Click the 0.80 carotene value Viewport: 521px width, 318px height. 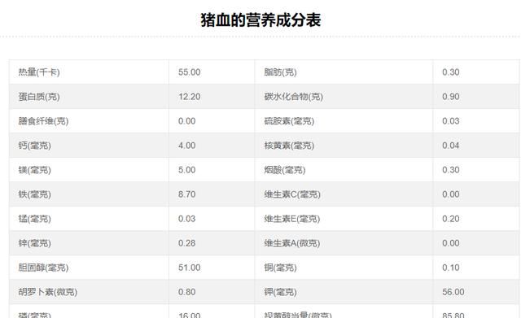click(x=186, y=292)
